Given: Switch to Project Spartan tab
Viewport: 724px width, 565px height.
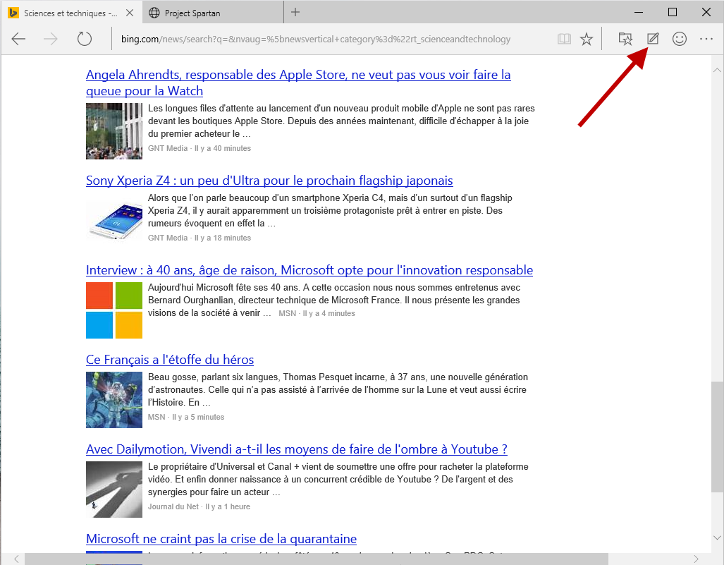Looking at the screenshot, I should coord(214,13).
